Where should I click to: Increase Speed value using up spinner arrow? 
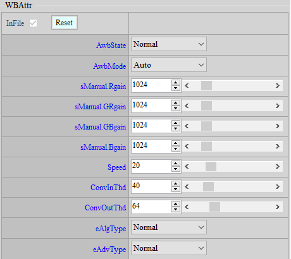coord(175,164)
